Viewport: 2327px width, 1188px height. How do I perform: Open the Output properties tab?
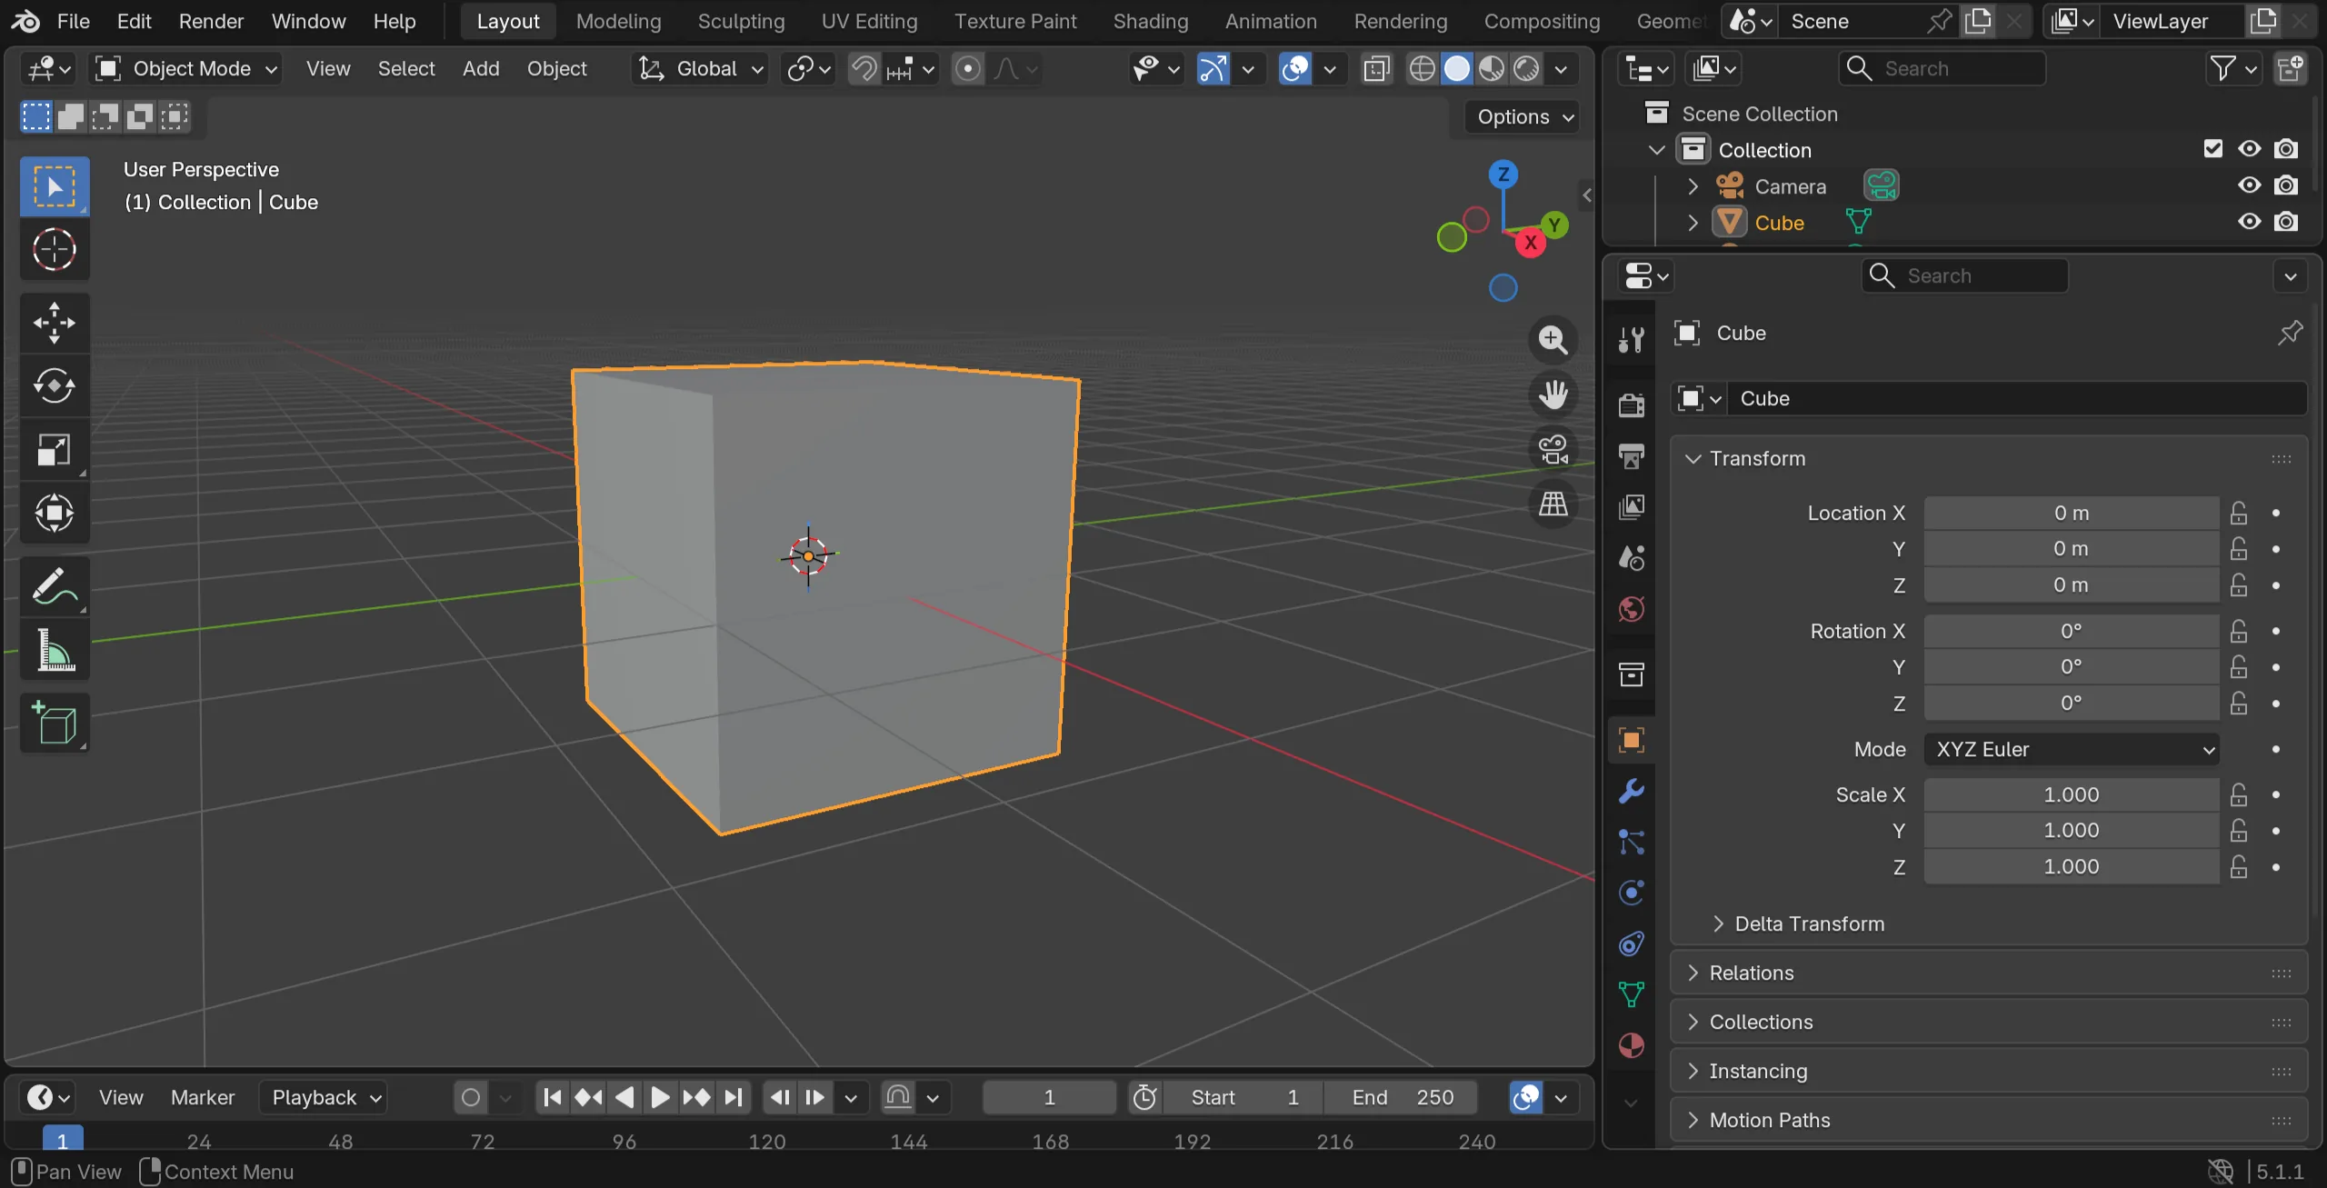point(1632,455)
